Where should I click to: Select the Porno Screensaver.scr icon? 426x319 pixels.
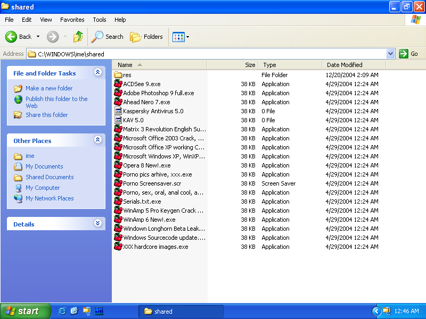118,183
